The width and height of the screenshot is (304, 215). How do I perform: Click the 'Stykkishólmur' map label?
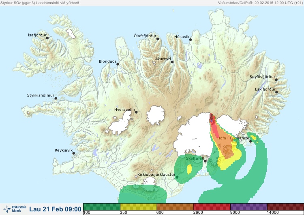coord(41,95)
